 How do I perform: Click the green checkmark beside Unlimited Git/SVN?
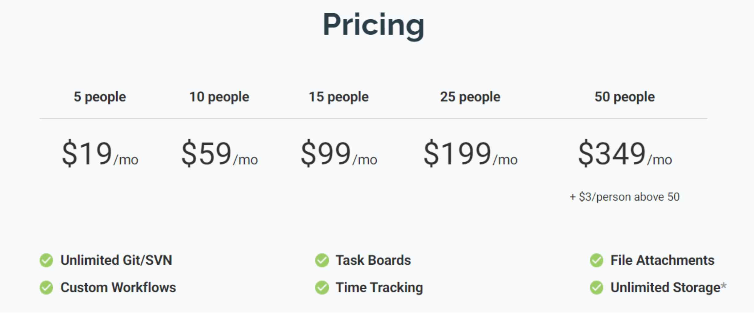(x=46, y=260)
